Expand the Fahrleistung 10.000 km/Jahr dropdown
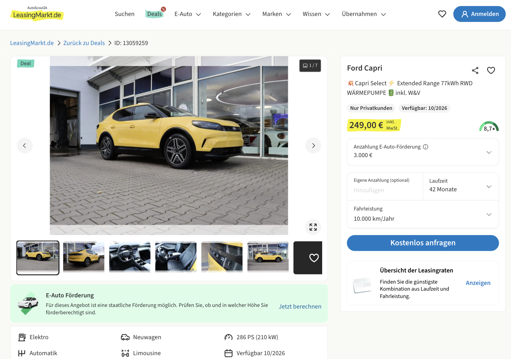Image resolution: width=511 pixels, height=359 pixels. click(x=423, y=214)
